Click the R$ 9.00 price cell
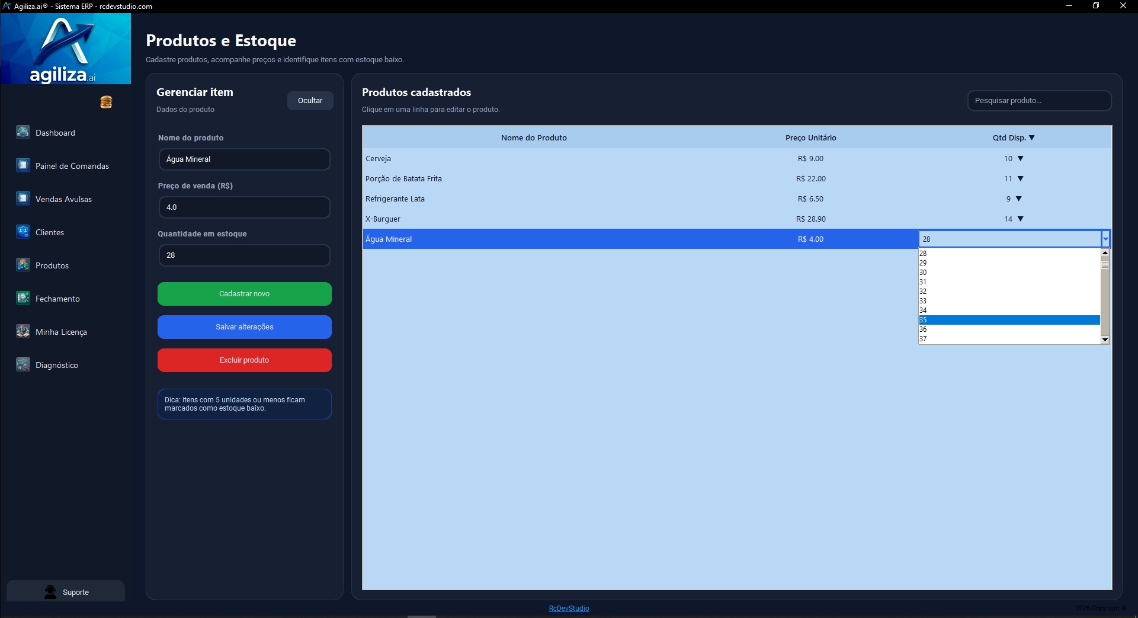Screen dimensions: 1138x618 tap(811, 158)
